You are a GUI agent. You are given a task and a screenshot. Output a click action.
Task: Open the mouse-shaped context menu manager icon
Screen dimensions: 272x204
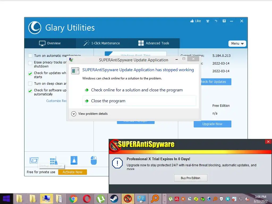coord(94,160)
